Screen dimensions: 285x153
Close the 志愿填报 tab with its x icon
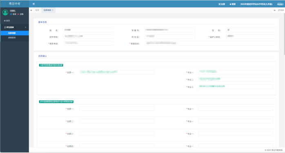click(53, 10)
